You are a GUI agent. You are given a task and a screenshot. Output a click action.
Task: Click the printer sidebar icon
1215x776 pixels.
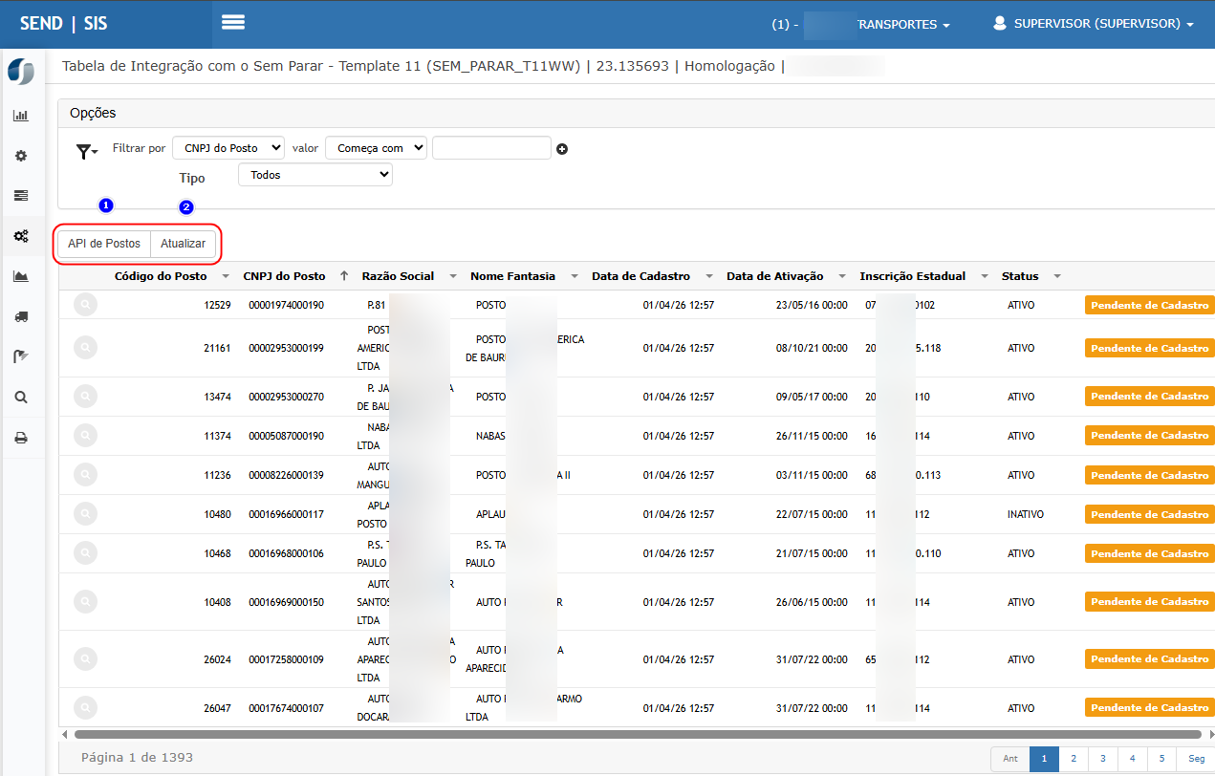pos(21,438)
